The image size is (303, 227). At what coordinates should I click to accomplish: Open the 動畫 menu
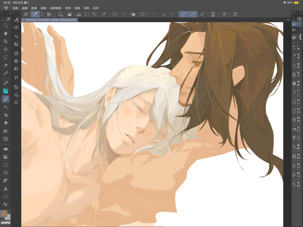[34, 8]
